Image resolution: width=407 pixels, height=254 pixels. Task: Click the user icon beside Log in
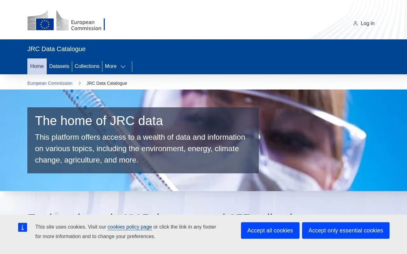(355, 23)
